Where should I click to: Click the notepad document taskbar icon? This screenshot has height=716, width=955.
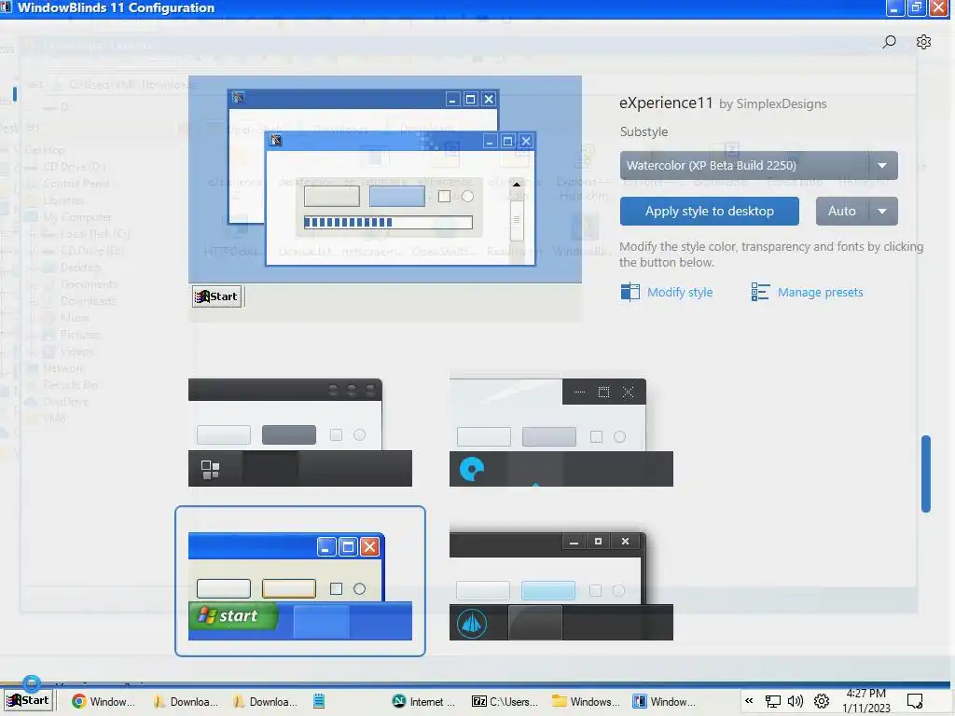point(319,701)
